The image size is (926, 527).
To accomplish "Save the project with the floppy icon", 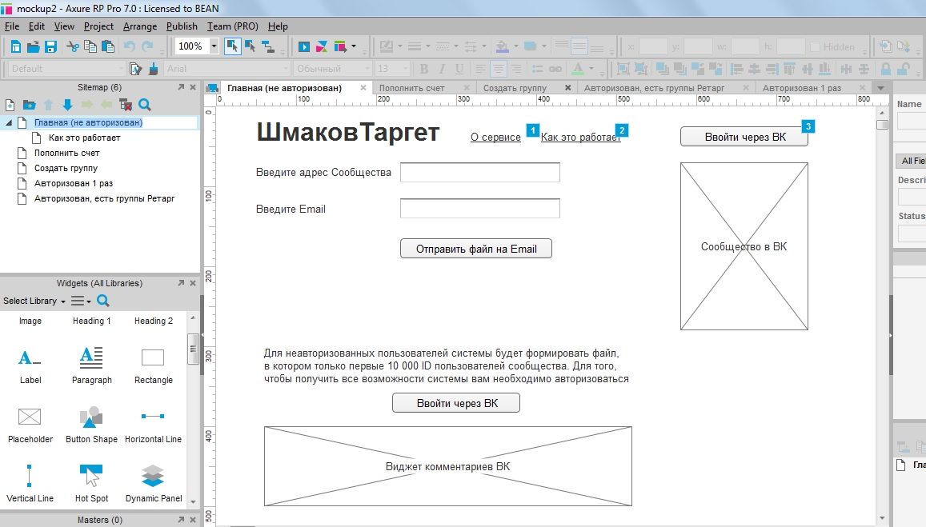I will pyautogui.click(x=50, y=46).
